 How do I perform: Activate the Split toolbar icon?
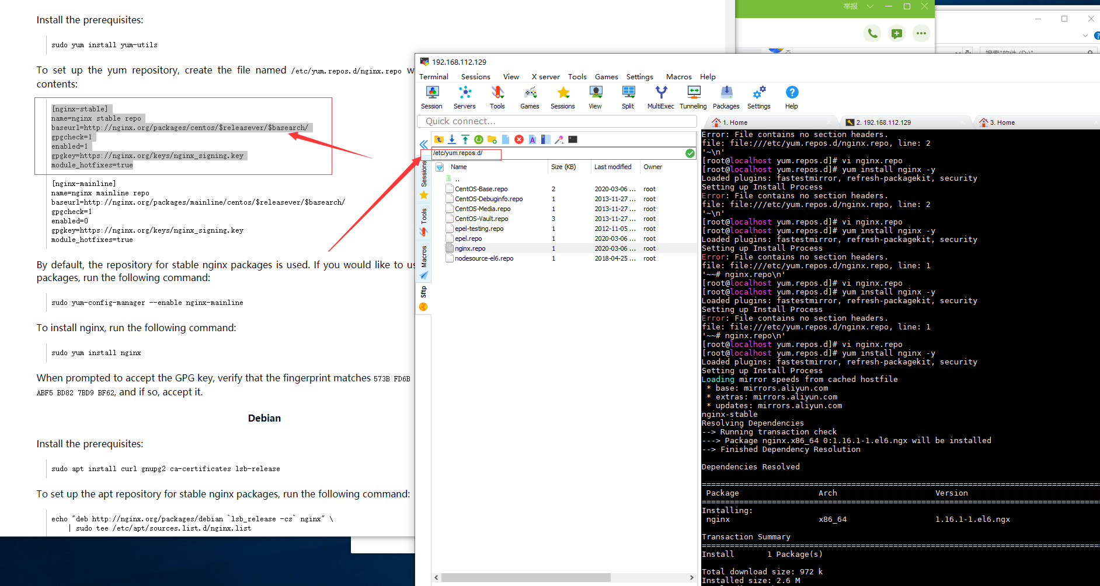coord(628,97)
